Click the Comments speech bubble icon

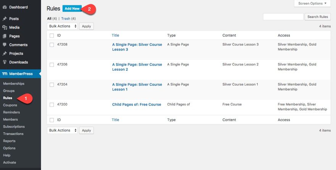pyautogui.click(x=5, y=45)
